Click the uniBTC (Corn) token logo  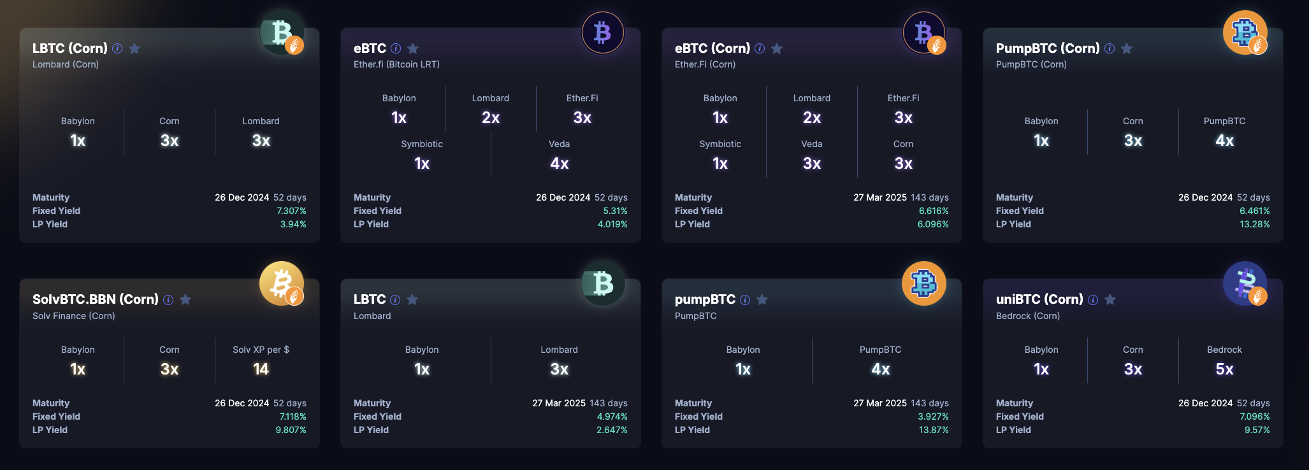tap(1245, 283)
